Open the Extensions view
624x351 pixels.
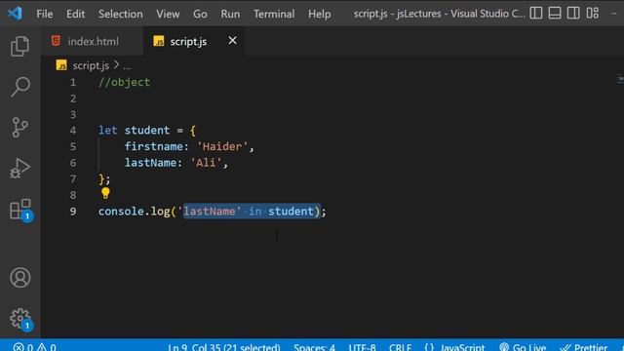(x=20, y=210)
